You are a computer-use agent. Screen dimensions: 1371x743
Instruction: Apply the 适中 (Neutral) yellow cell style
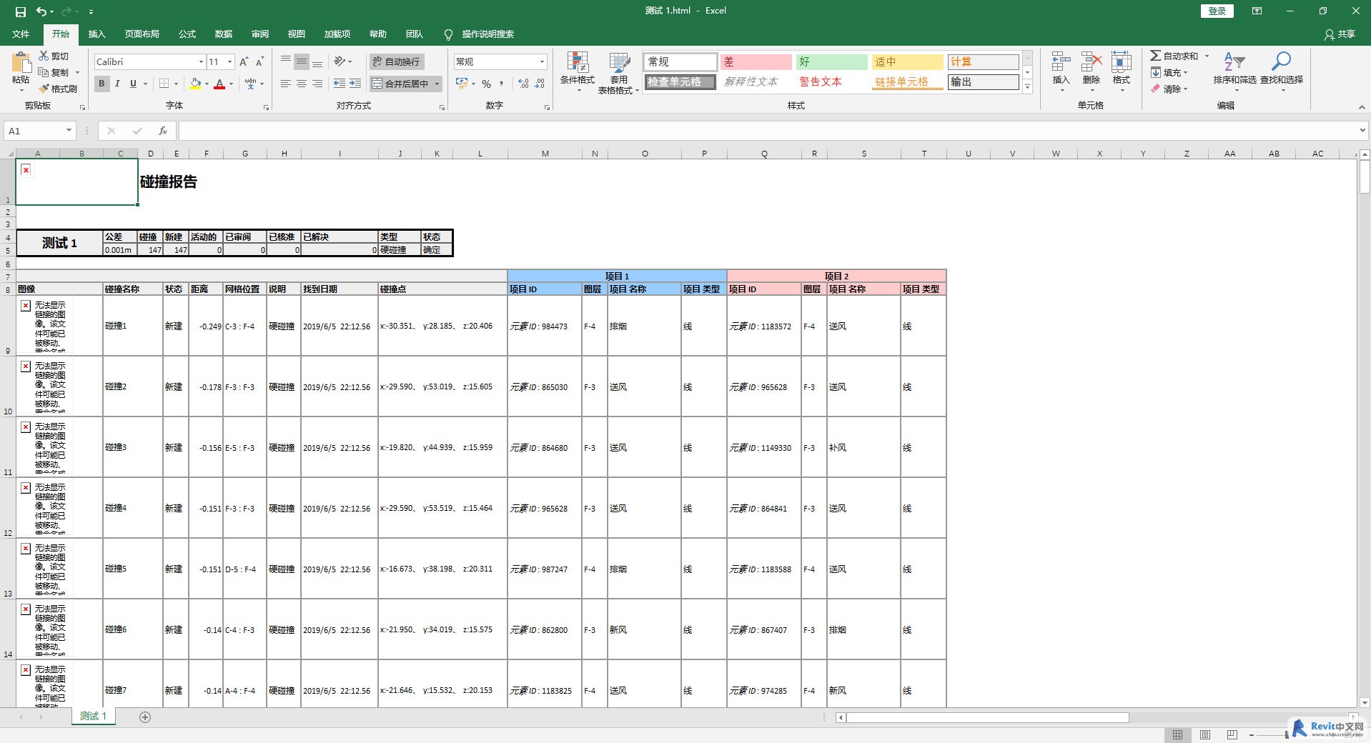click(x=907, y=62)
